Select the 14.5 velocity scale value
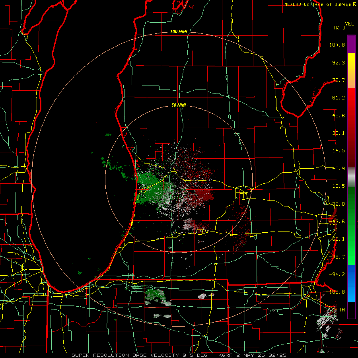This screenshot has width=358, height=358. pyautogui.click(x=339, y=151)
